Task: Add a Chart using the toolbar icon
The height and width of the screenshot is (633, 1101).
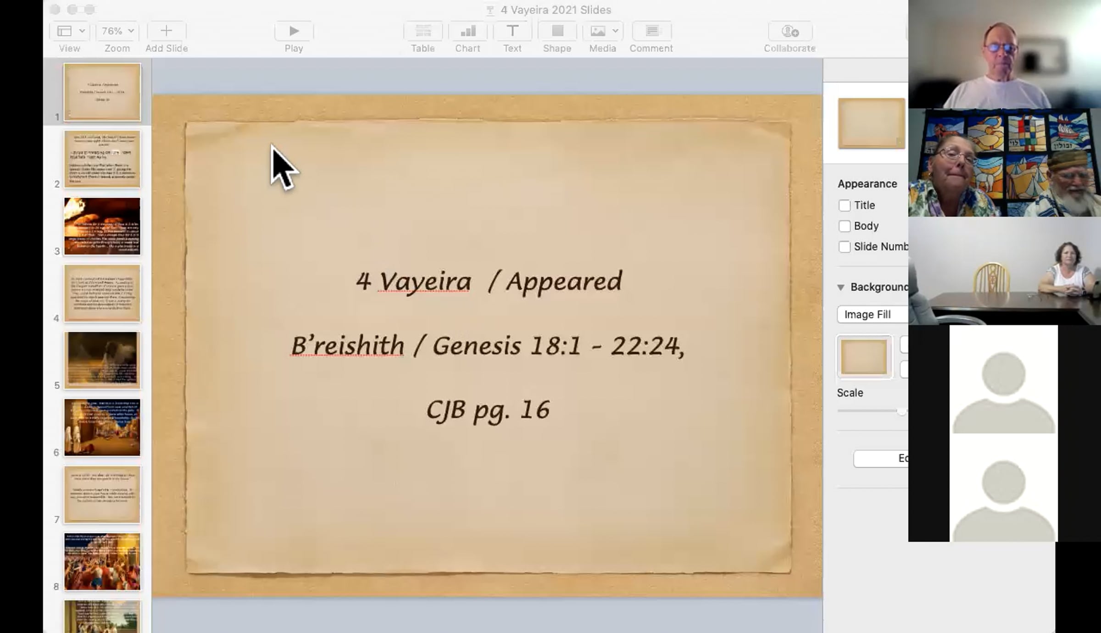Action: [x=467, y=31]
